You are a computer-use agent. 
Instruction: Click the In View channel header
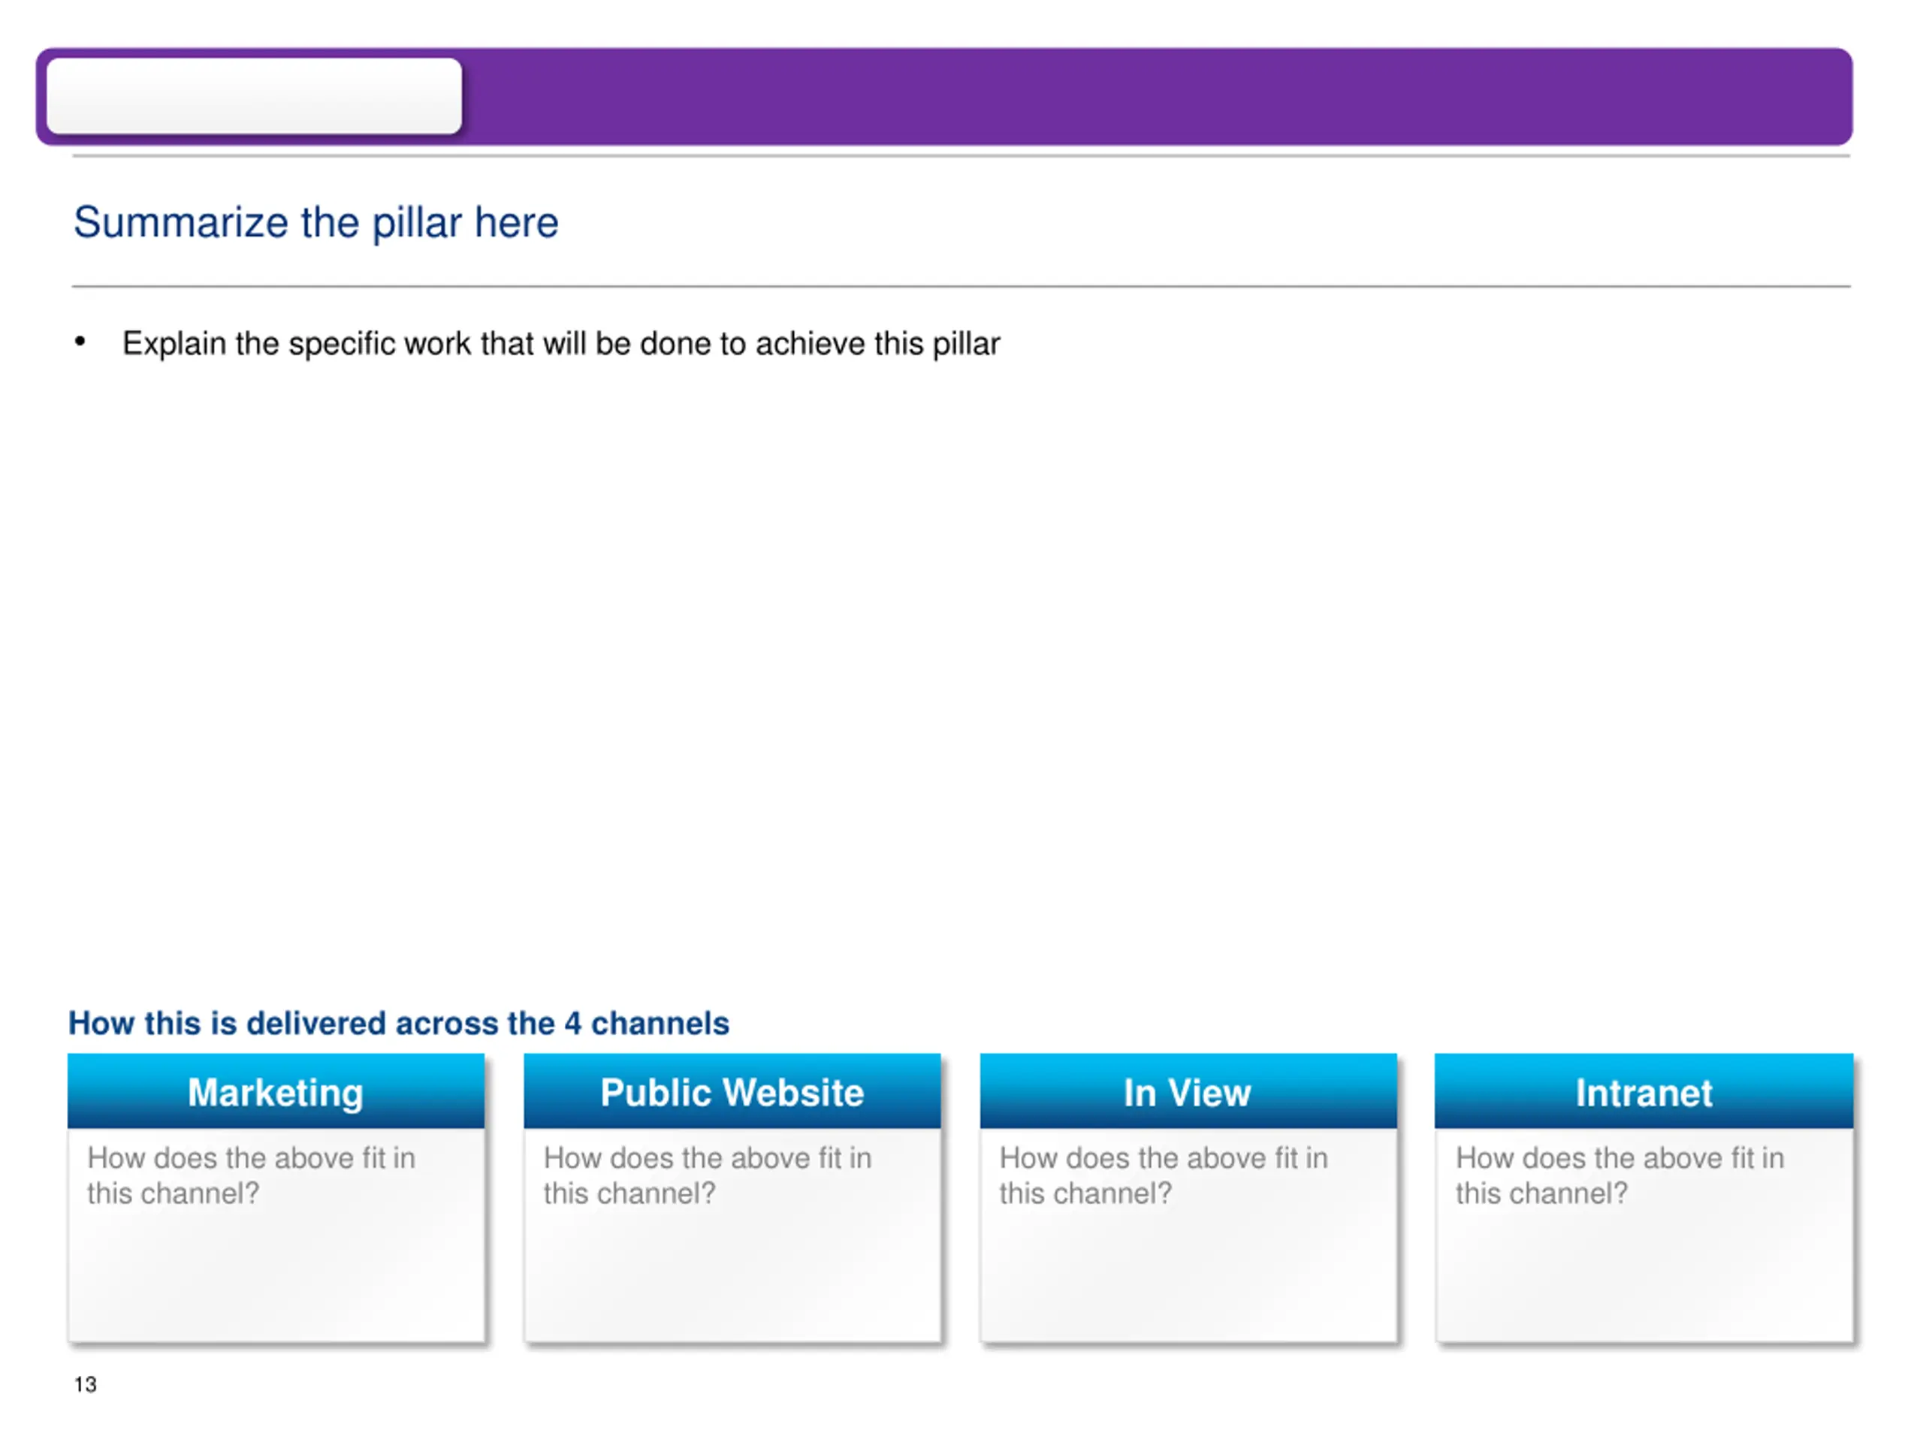click(1188, 1091)
